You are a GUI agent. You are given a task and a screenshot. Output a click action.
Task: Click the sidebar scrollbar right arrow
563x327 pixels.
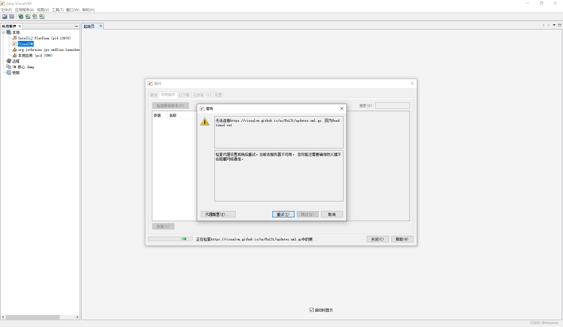pos(77,317)
